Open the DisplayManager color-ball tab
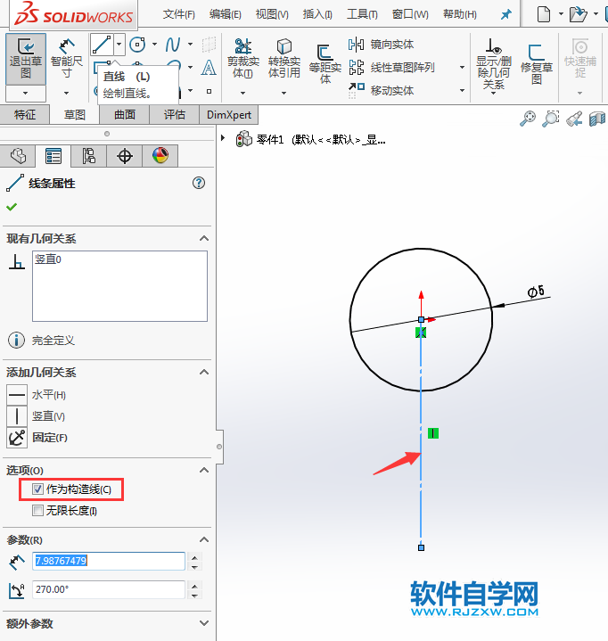Viewport: 608px width, 641px height. [x=160, y=156]
